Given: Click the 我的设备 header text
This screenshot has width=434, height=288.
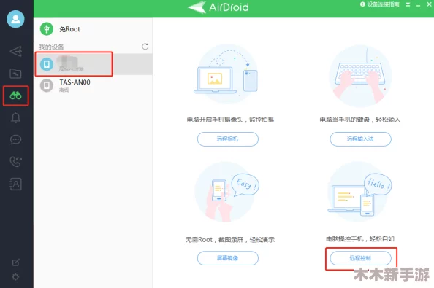Looking at the screenshot, I should (x=51, y=47).
